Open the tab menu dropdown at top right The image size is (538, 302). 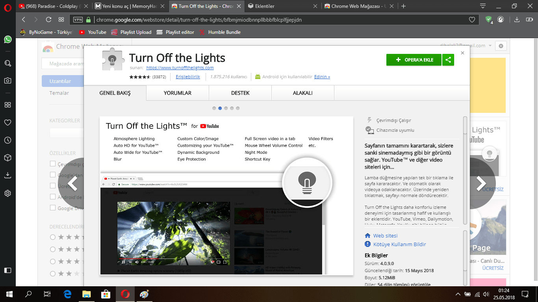coord(483,6)
